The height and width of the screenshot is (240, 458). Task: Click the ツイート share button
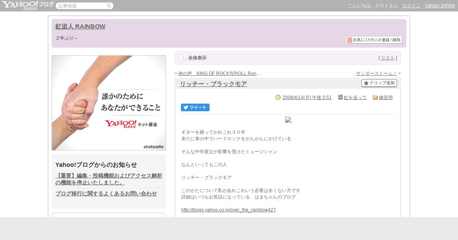click(x=195, y=107)
